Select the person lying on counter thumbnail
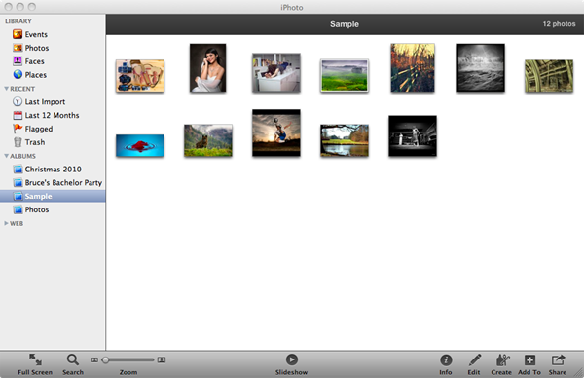Viewport: 584px width, 378px height. pyautogui.click(x=276, y=72)
